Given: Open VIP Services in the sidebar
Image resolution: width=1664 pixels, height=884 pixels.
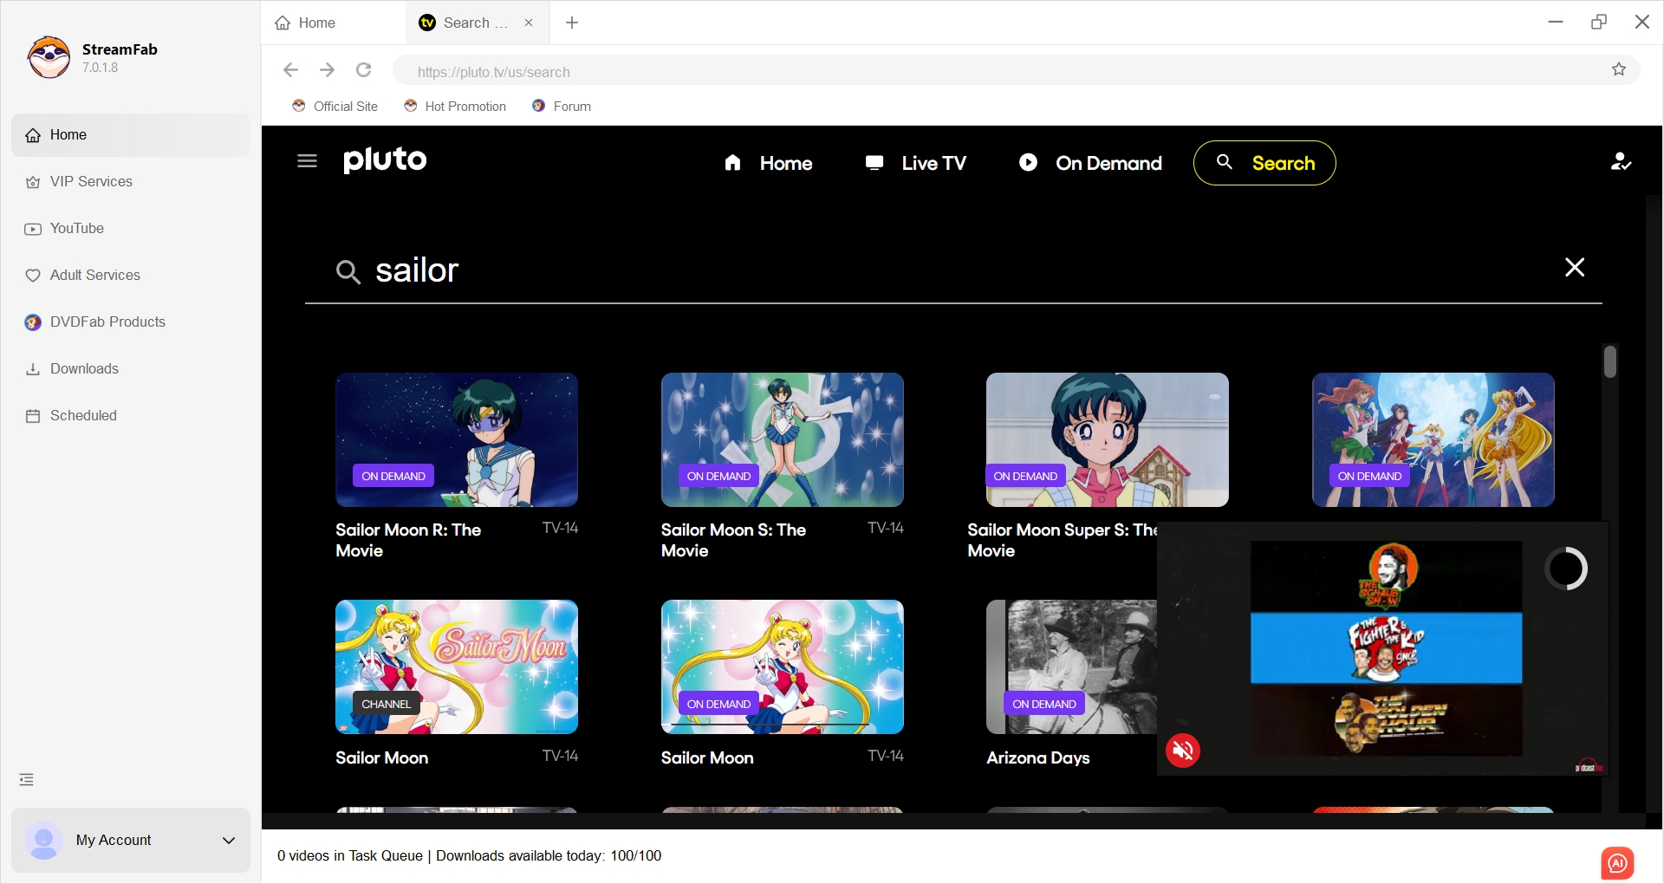Looking at the screenshot, I should point(131,182).
